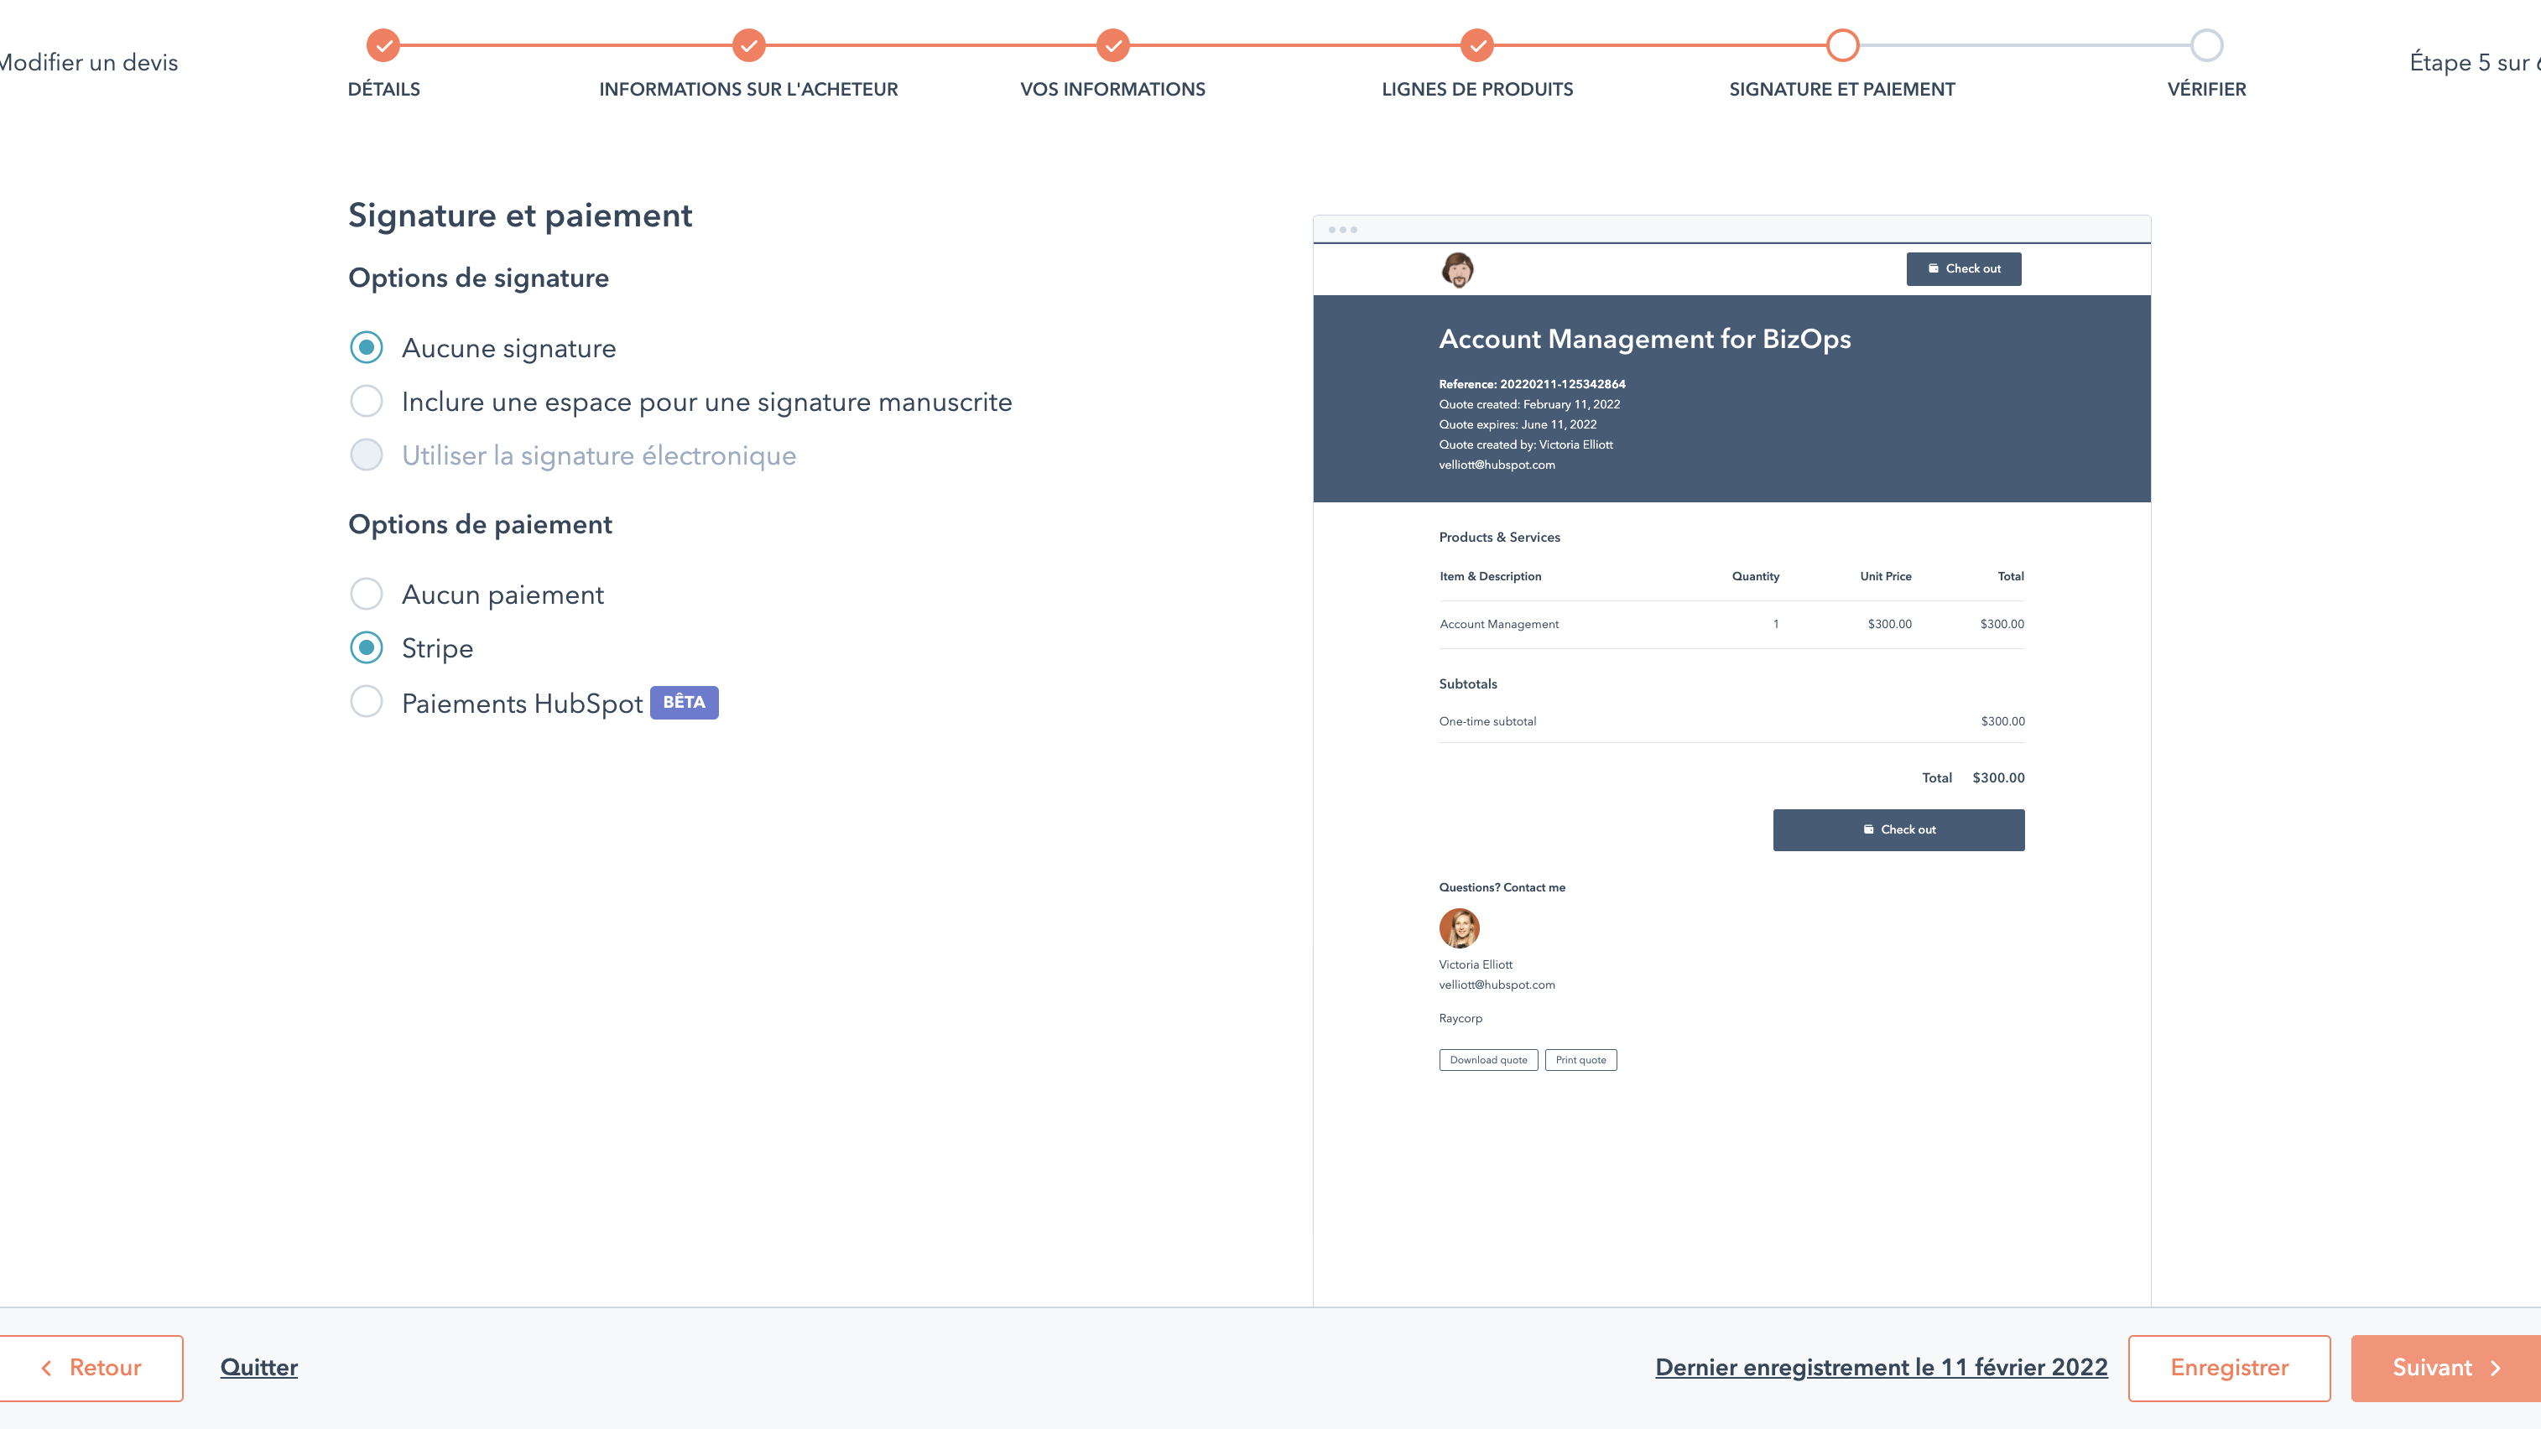This screenshot has height=1429, width=2541.
Task: Click the avatar logo in the quote header
Action: coord(1458,269)
